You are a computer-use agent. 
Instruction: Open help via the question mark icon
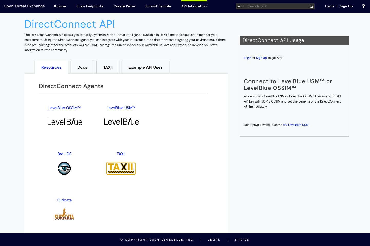tap(363, 6)
